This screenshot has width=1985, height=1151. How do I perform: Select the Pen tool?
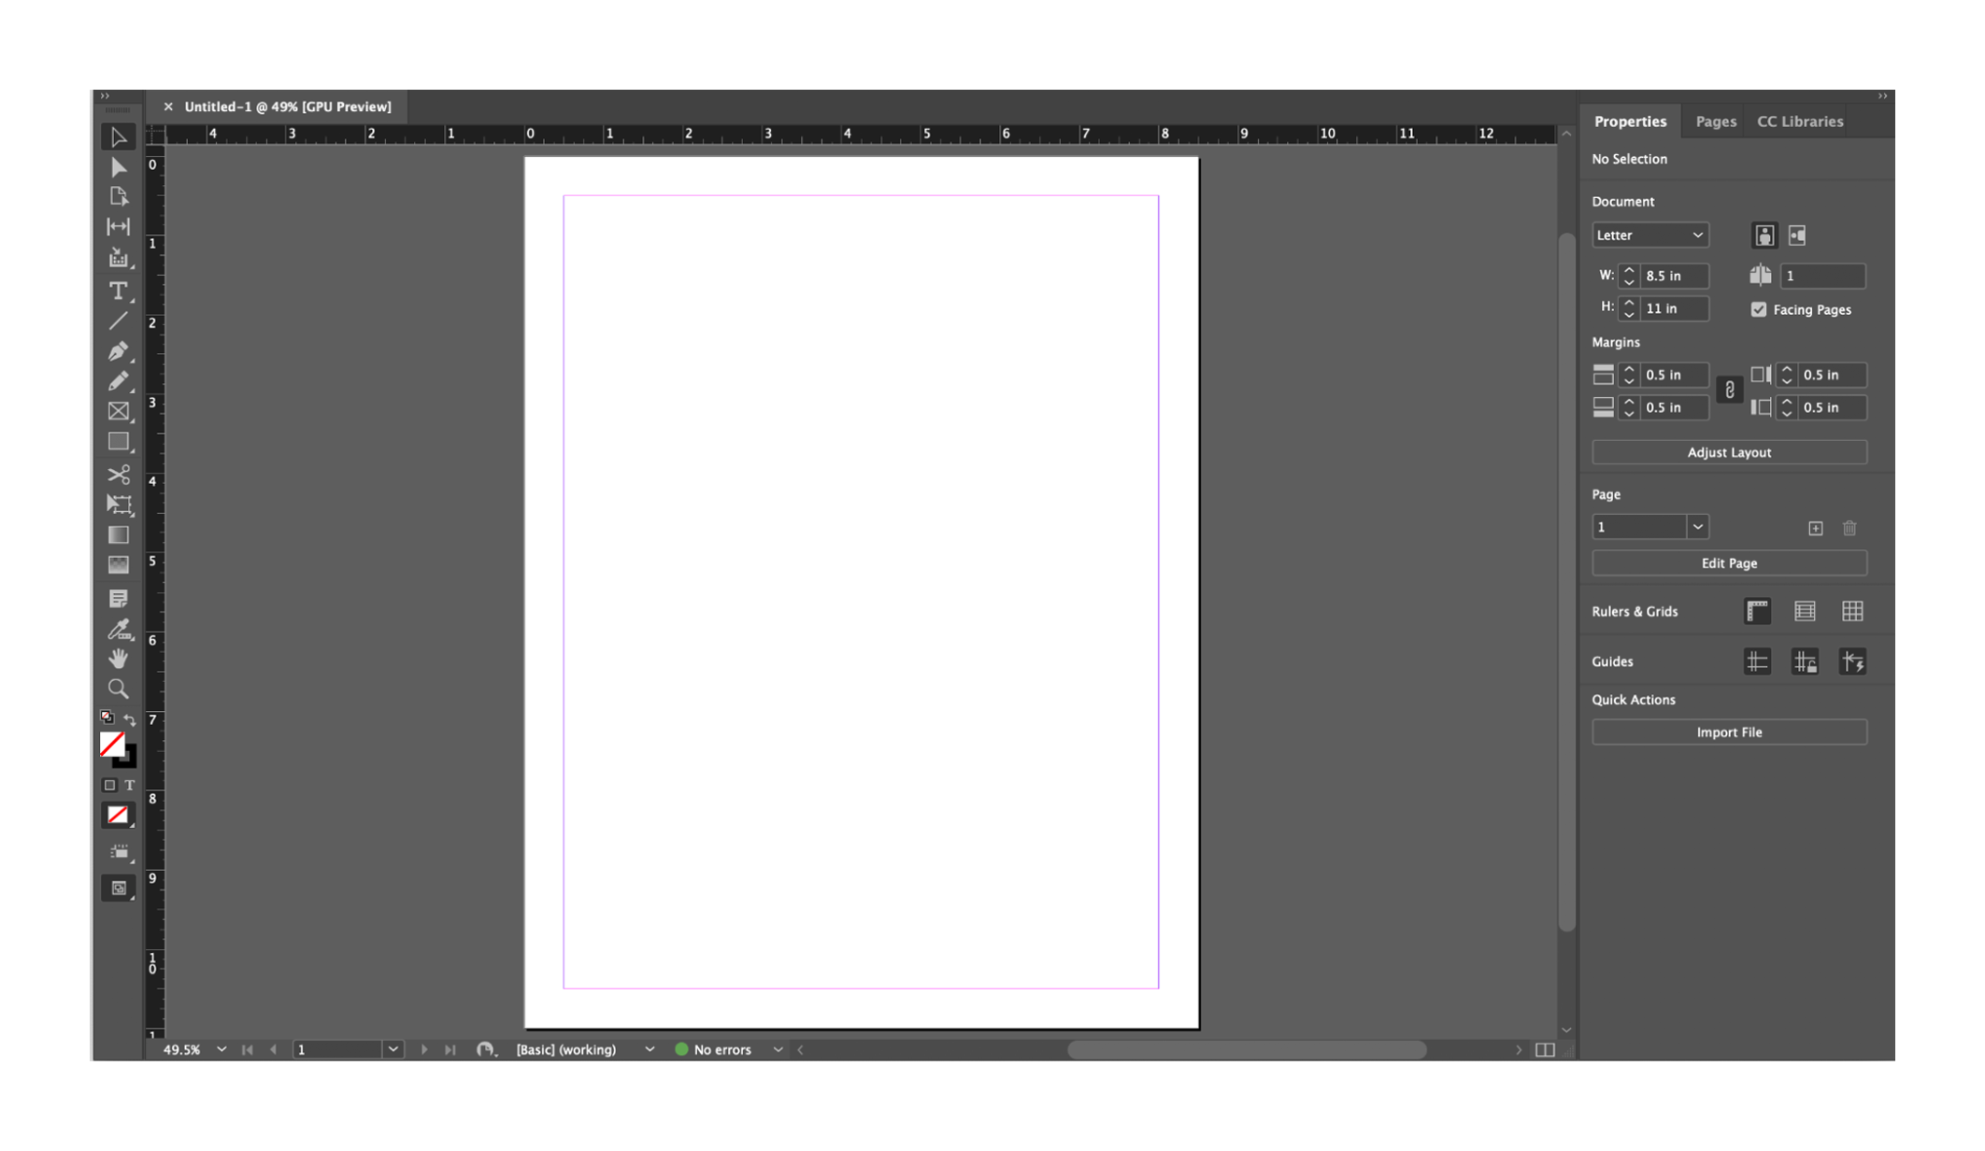click(x=119, y=351)
